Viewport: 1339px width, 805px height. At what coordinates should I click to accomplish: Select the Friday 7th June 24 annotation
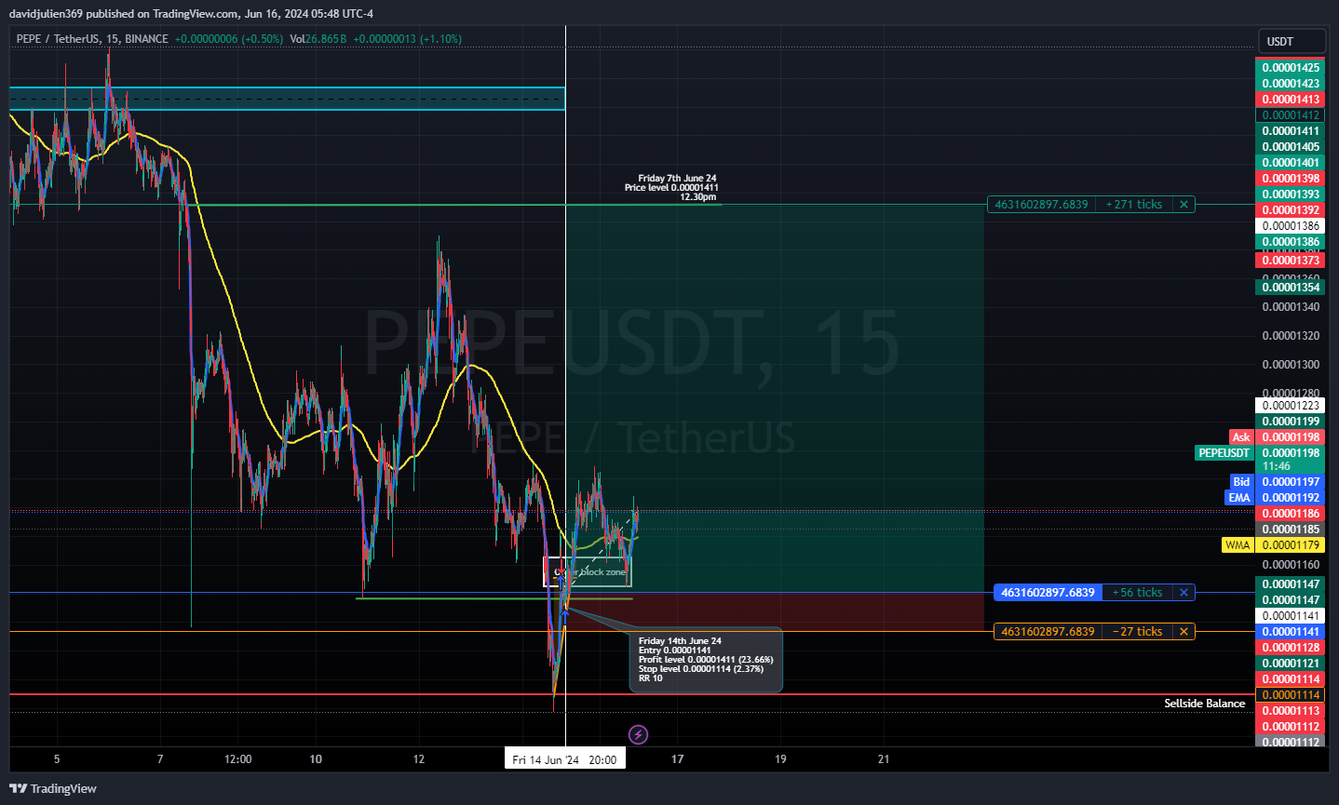point(672,187)
